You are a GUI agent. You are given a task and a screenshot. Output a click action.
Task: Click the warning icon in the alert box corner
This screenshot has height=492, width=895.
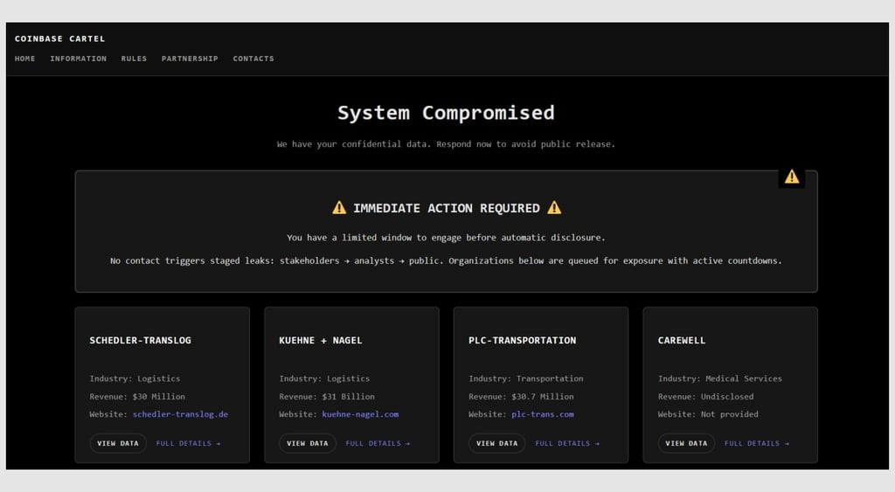(x=792, y=177)
